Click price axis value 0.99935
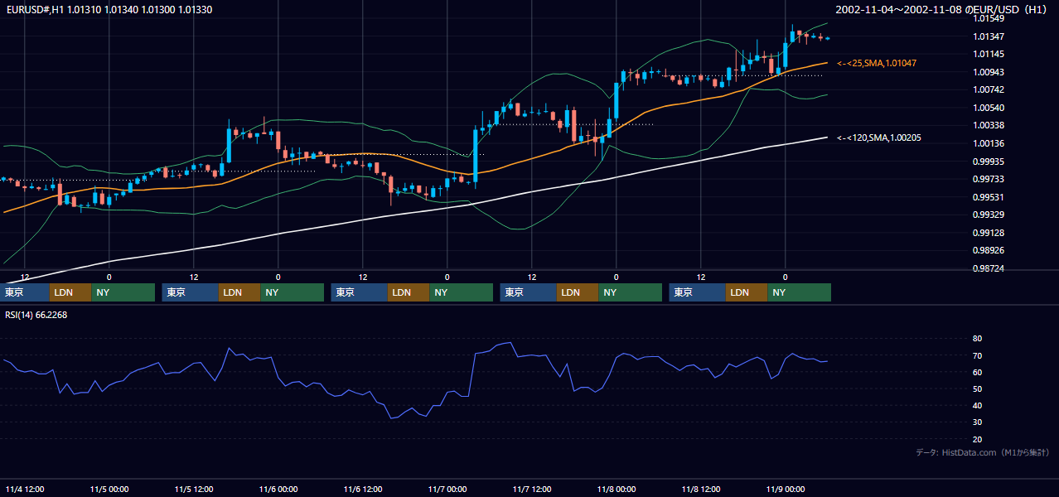Screen dimensions: 1059x497 (x=988, y=162)
